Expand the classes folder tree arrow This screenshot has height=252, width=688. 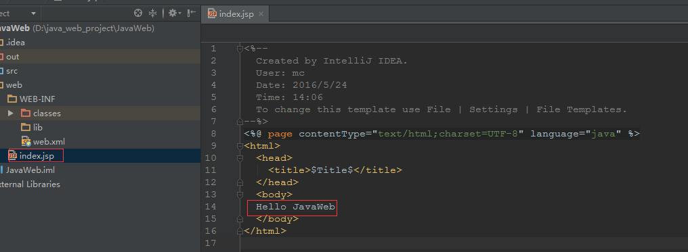pos(11,114)
